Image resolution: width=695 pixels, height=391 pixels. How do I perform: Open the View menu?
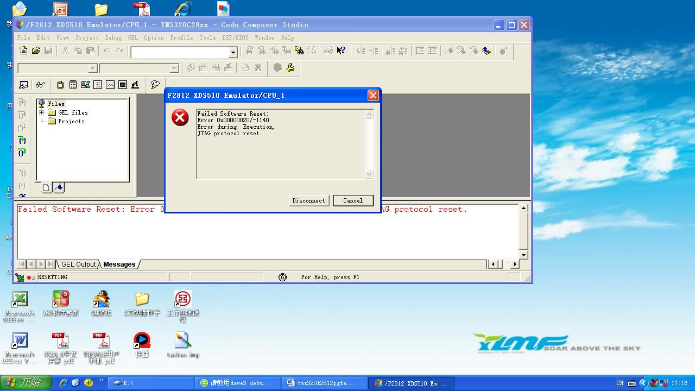pos(62,37)
